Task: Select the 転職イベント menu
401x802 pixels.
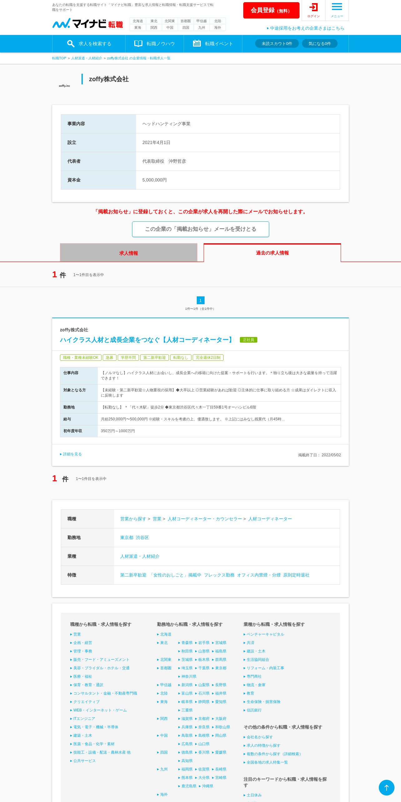Action: (x=213, y=44)
